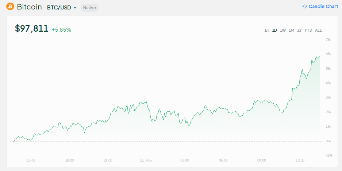Image resolution: width=342 pixels, height=171 pixels.
Task: Click the chevron next to BTC/USD
Action: [x=75, y=8]
